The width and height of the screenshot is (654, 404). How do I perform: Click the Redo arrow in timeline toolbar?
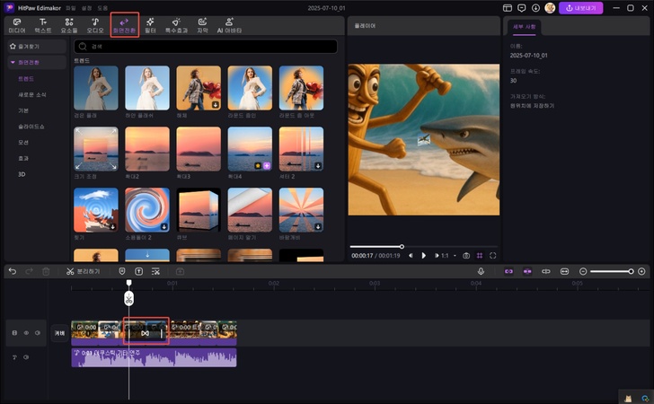29,271
